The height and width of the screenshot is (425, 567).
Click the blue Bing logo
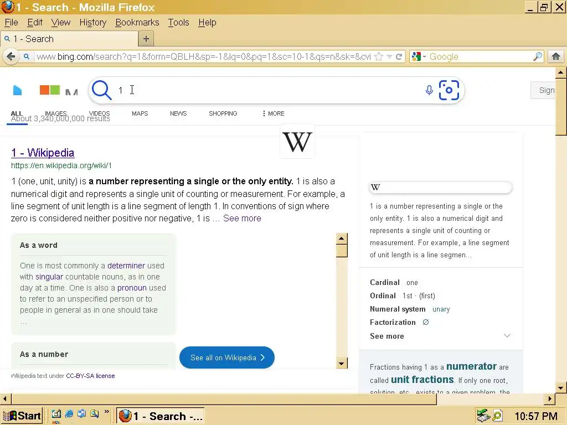coord(17,90)
